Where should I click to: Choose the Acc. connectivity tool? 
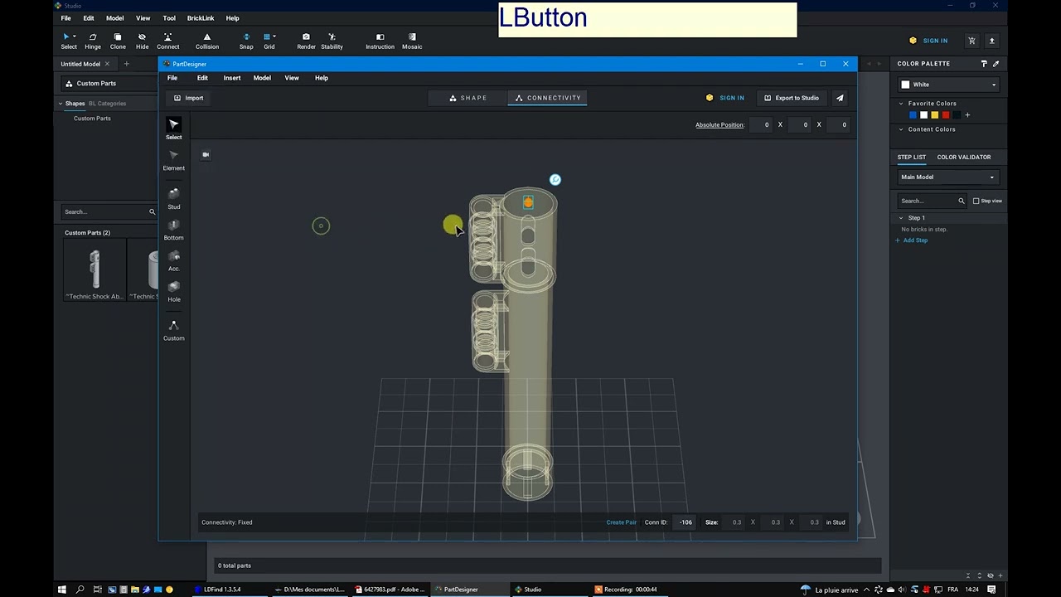pos(173,260)
